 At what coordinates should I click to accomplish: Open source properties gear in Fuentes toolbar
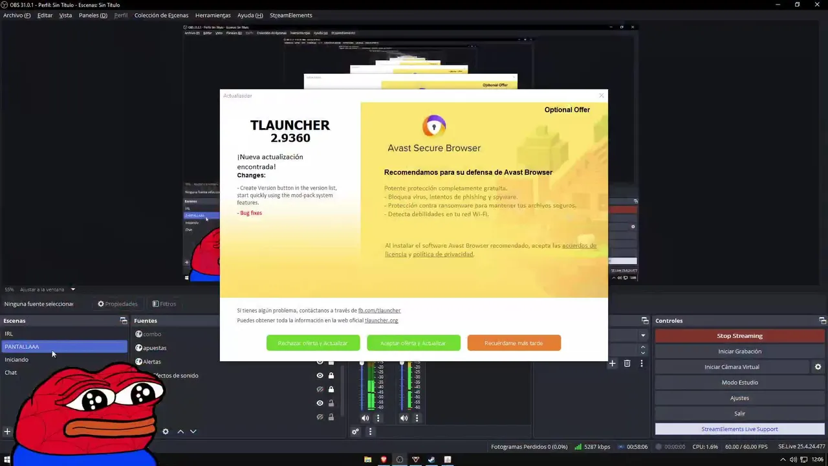166,432
